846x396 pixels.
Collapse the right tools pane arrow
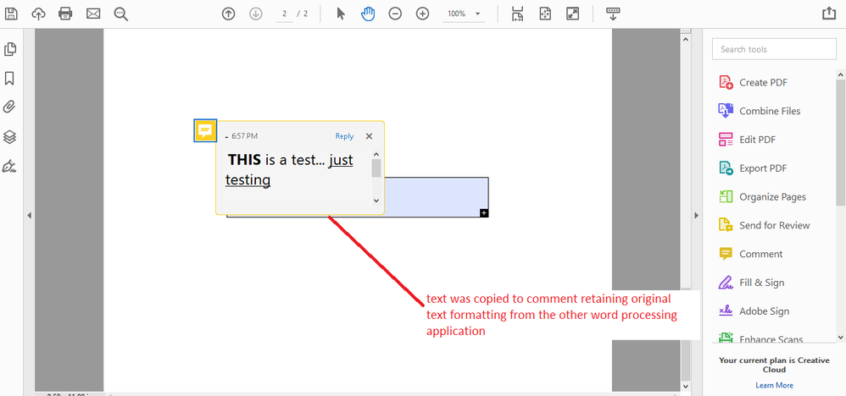[x=696, y=216]
